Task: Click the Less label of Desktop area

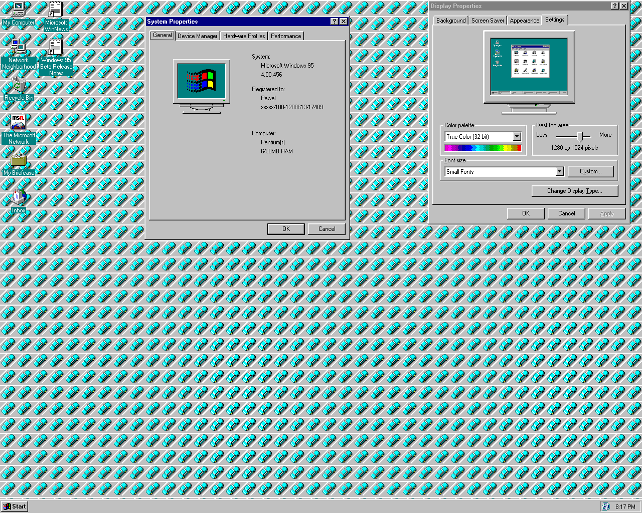Action: [x=542, y=135]
